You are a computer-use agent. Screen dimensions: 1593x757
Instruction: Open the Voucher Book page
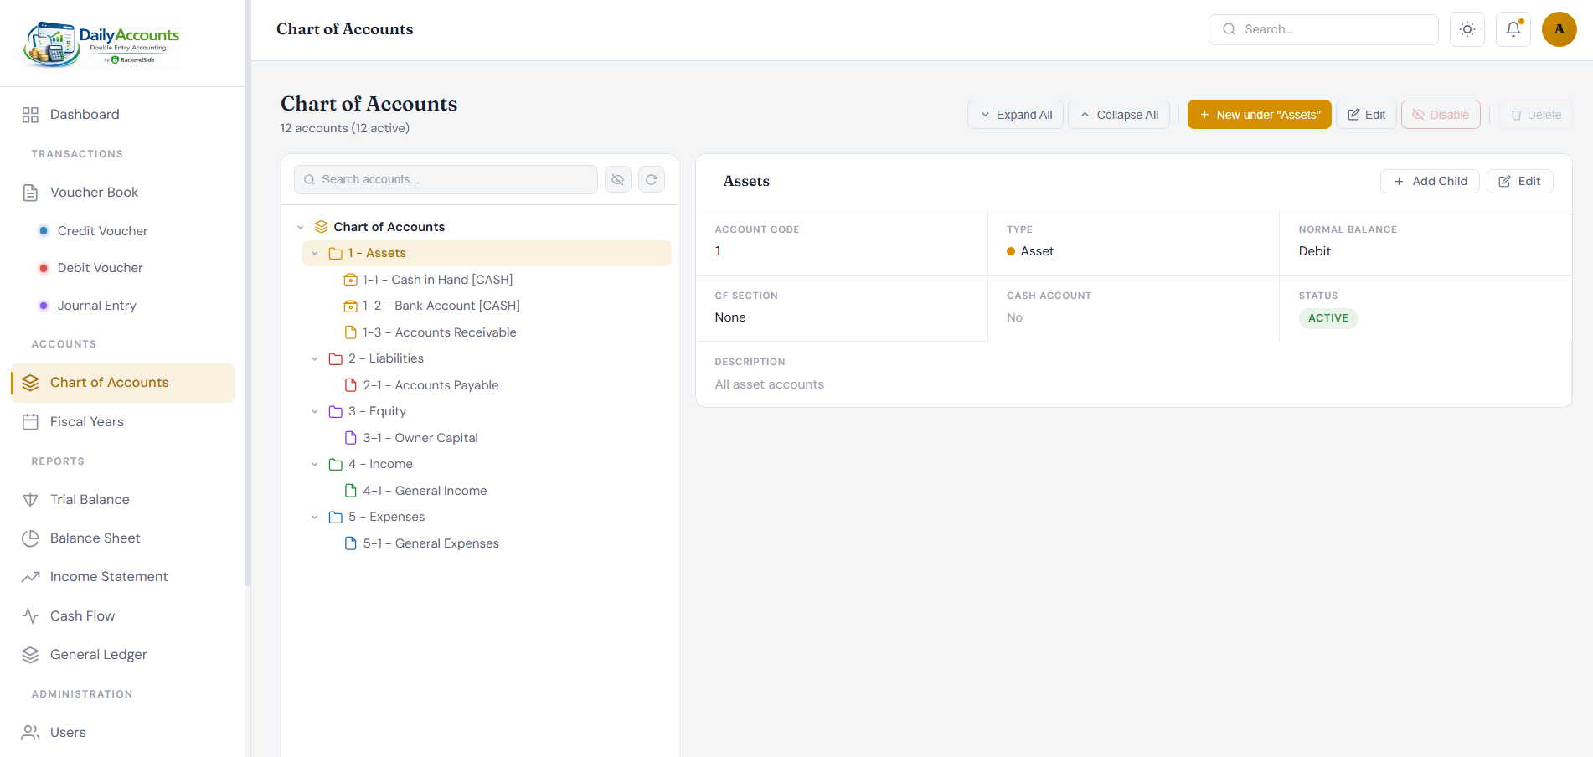(x=93, y=192)
